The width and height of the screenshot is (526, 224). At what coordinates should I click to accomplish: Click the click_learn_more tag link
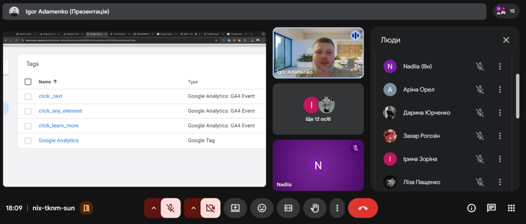(x=58, y=126)
